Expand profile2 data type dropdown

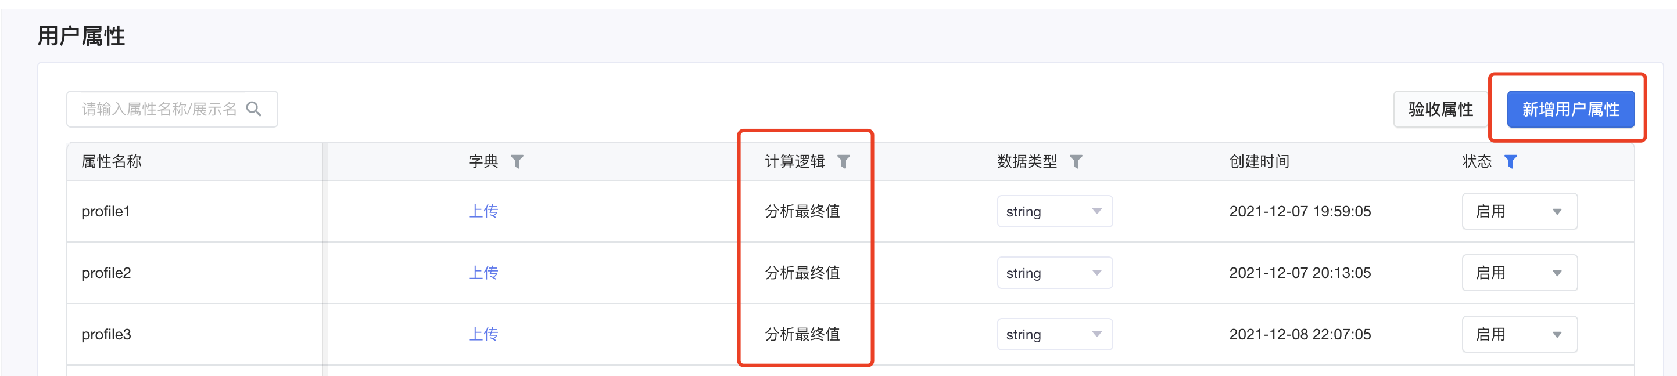point(1054,273)
